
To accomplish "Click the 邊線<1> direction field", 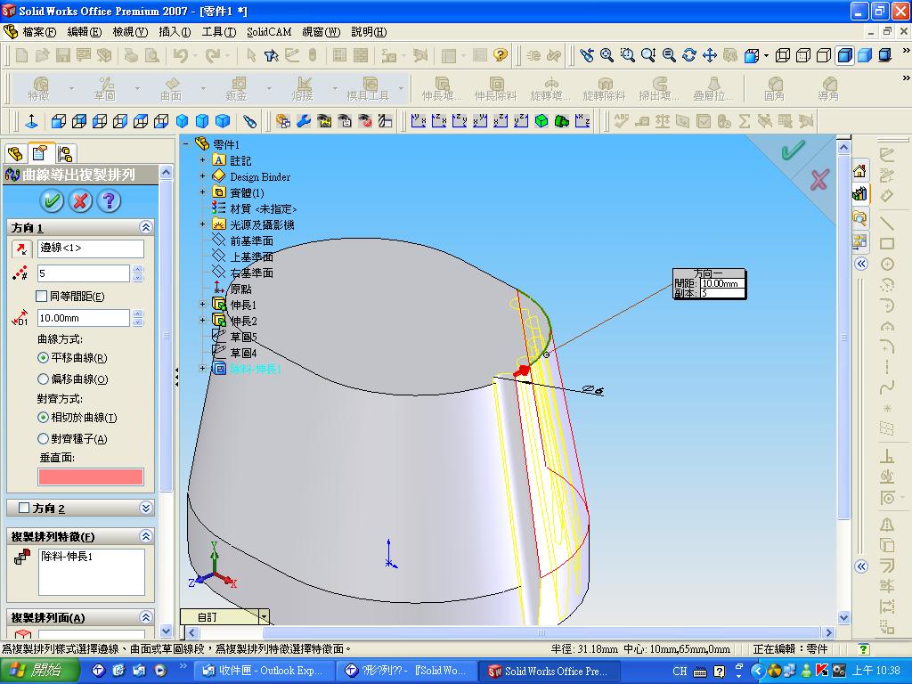I will click(91, 248).
